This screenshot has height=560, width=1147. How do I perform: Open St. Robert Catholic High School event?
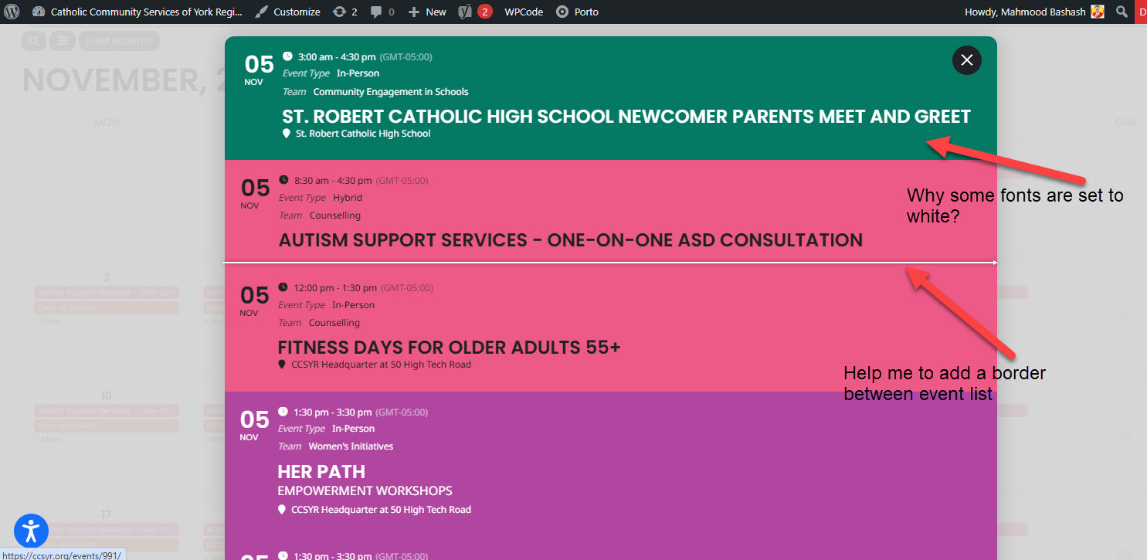click(x=626, y=117)
